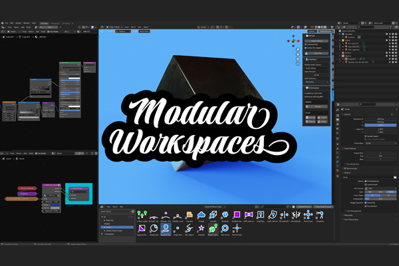399x266 pixels.
Task: Toggle the Selection Only checkbox
Action: pyautogui.click(x=306, y=45)
